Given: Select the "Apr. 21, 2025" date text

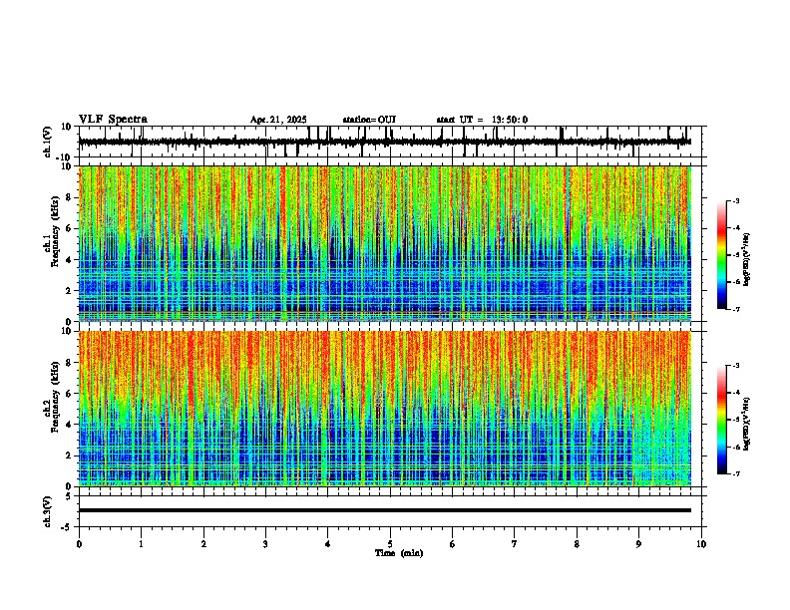Looking at the screenshot, I should tap(278, 120).
